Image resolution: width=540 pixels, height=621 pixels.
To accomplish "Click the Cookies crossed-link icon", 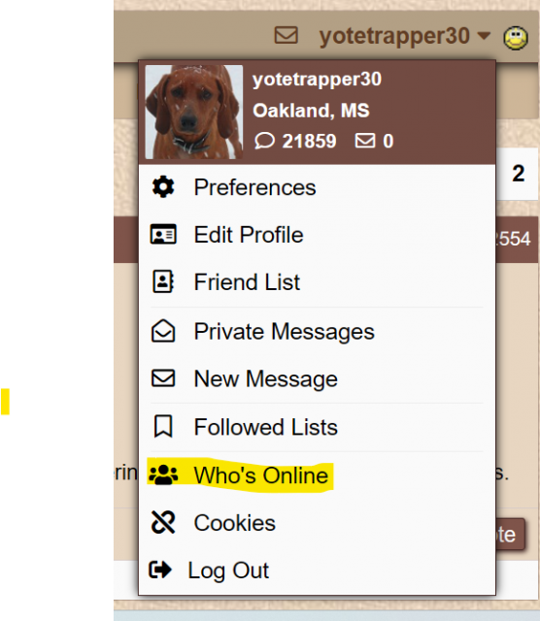I will 163,522.
